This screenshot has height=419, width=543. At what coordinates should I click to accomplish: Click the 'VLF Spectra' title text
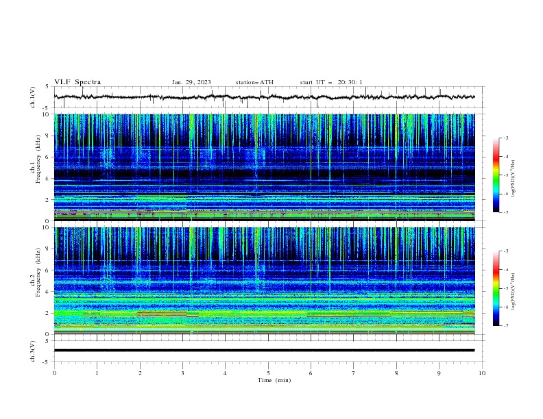coord(77,82)
